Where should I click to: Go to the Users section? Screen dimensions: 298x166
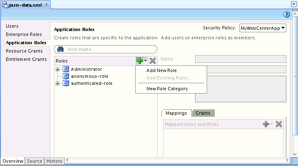coord(12,26)
